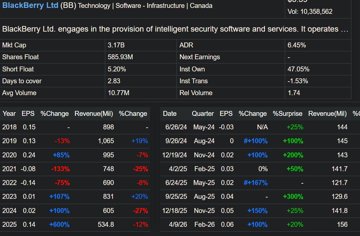The image size is (360, 236).
Task: Click the Avg Volume label
Action: [19, 93]
